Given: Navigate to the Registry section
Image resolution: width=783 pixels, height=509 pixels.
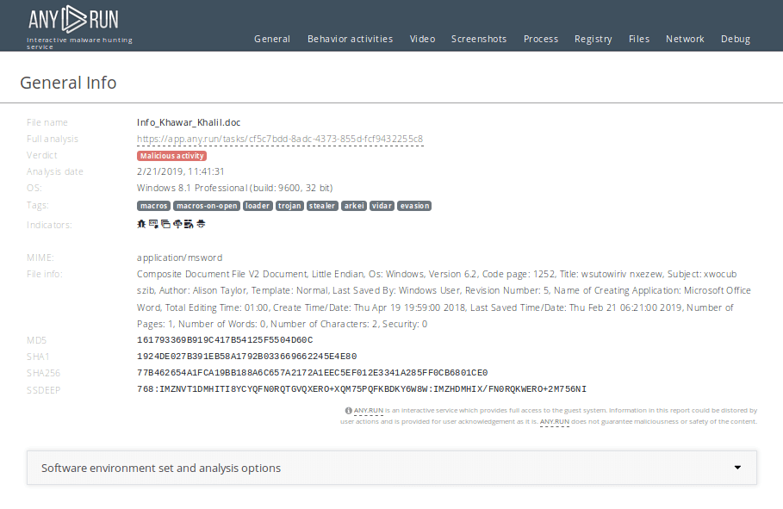Looking at the screenshot, I should click(593, 39).
